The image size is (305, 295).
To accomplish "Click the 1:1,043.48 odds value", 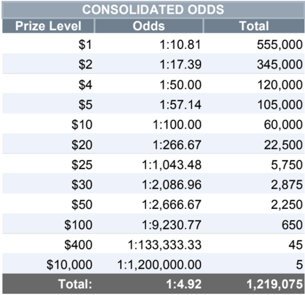I will coord(171,164).
